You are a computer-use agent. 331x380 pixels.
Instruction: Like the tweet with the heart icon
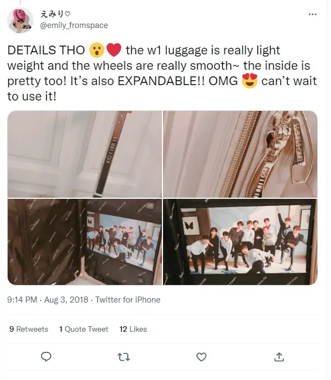[201, 357]
